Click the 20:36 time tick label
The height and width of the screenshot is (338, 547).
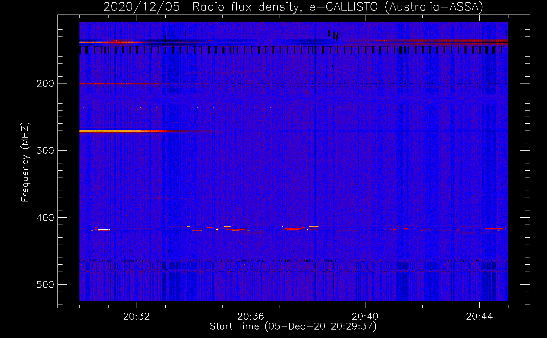click(251, 316)
